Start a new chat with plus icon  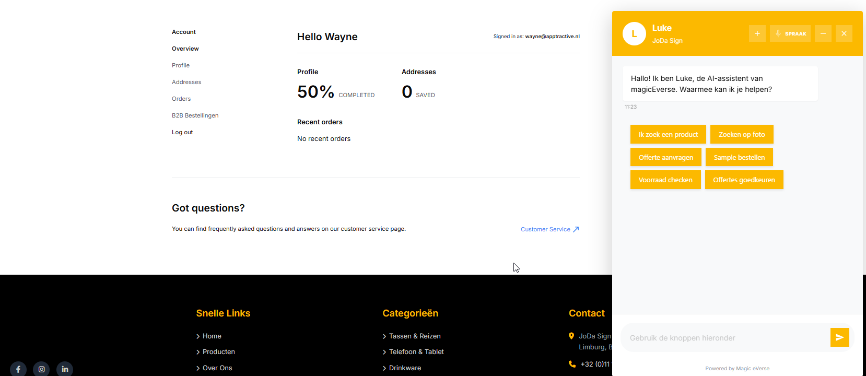[757, 33]
